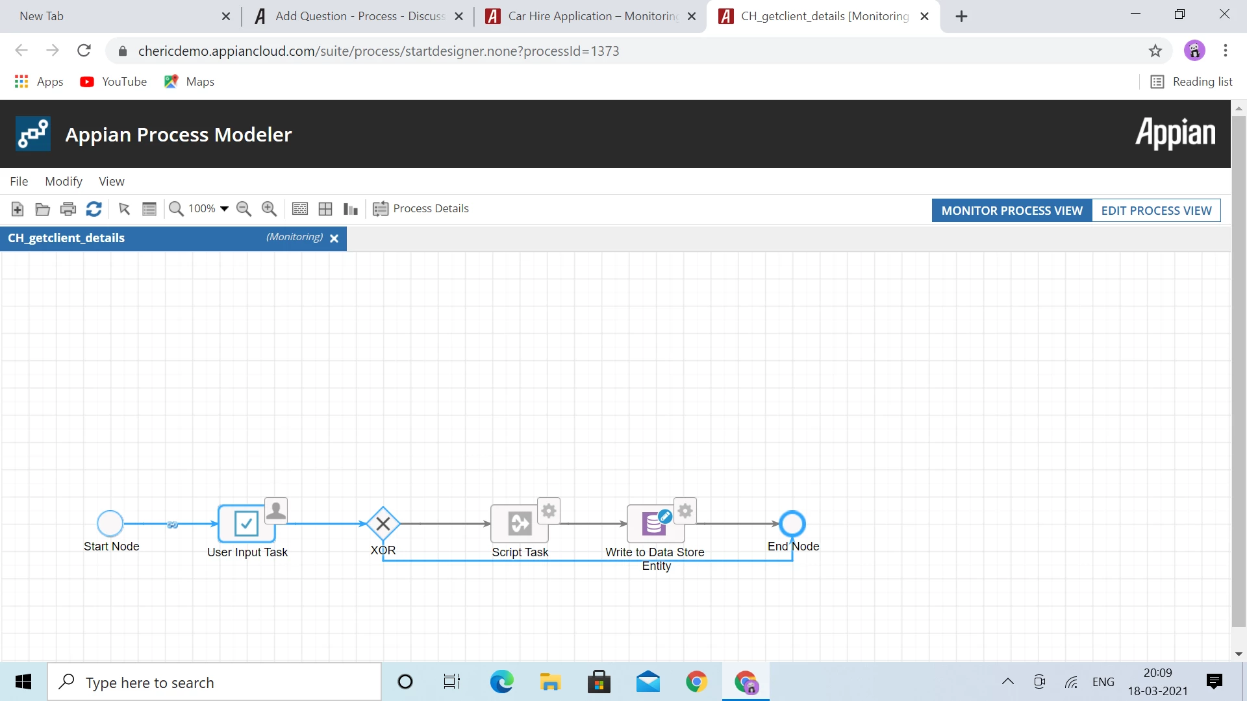Image resolution: width=1247 pixels, height=701 pixels.
Task: Expand the 100% zoom level dropdown
Action: [224, 209]
